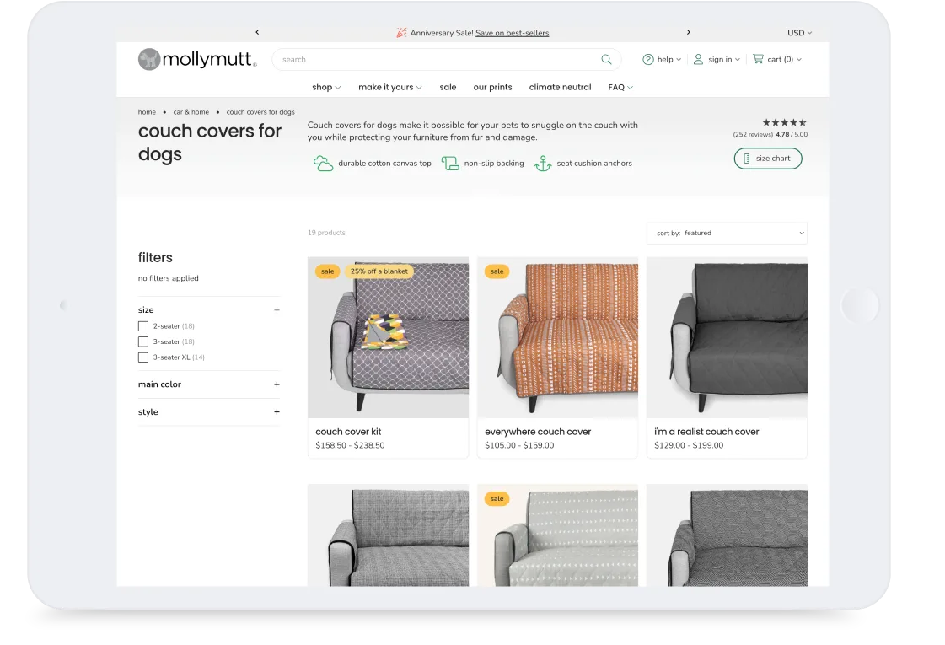The width and height of the screenshot is (945, 645).
Task: Check the 2-seater size filter
Action: point(143,326)
